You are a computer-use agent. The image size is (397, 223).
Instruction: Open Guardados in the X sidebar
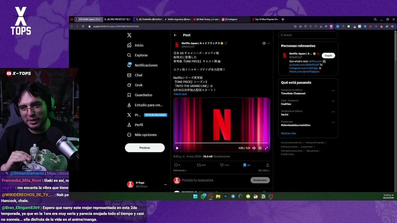(140, 95)
